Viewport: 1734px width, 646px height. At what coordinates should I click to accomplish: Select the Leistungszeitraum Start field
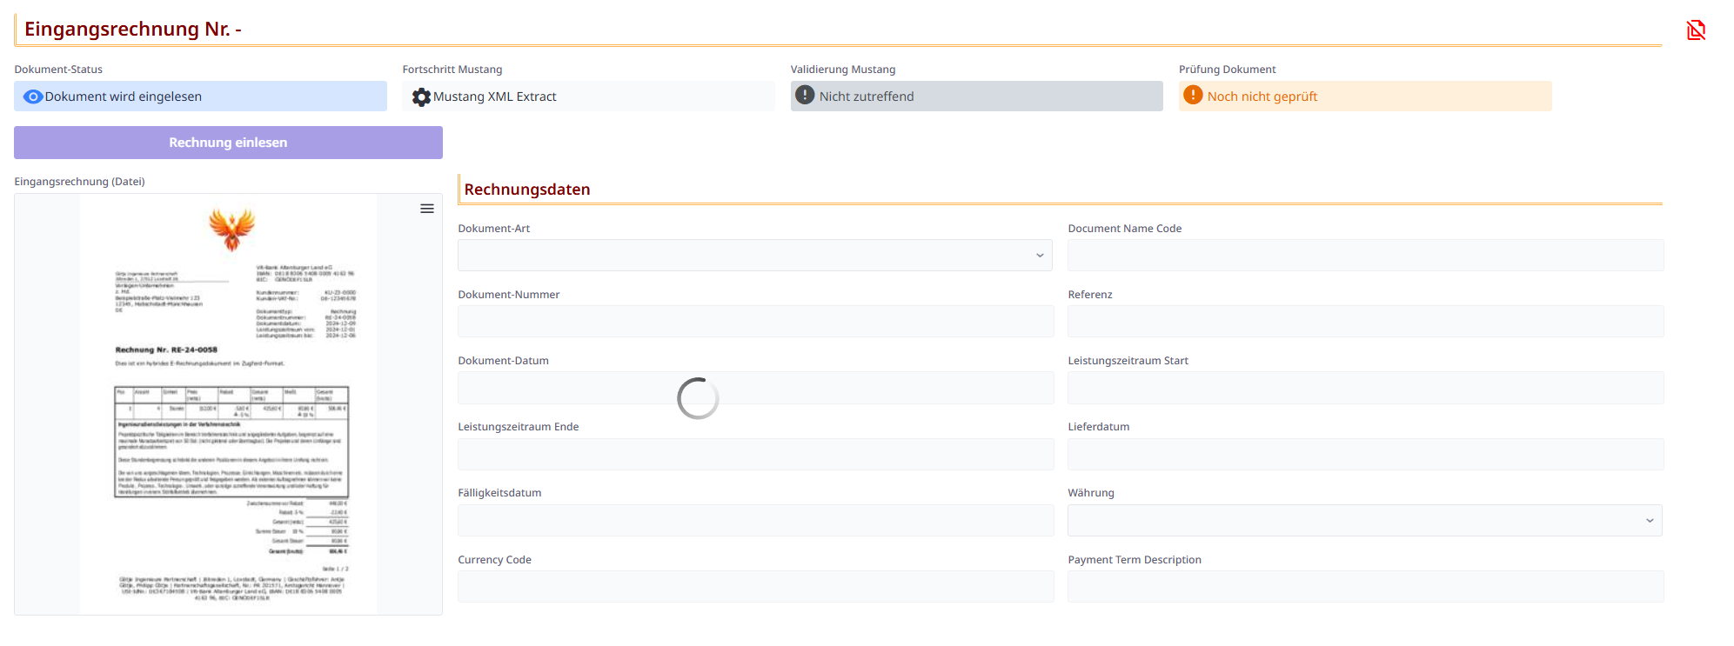coord(1364,388)
